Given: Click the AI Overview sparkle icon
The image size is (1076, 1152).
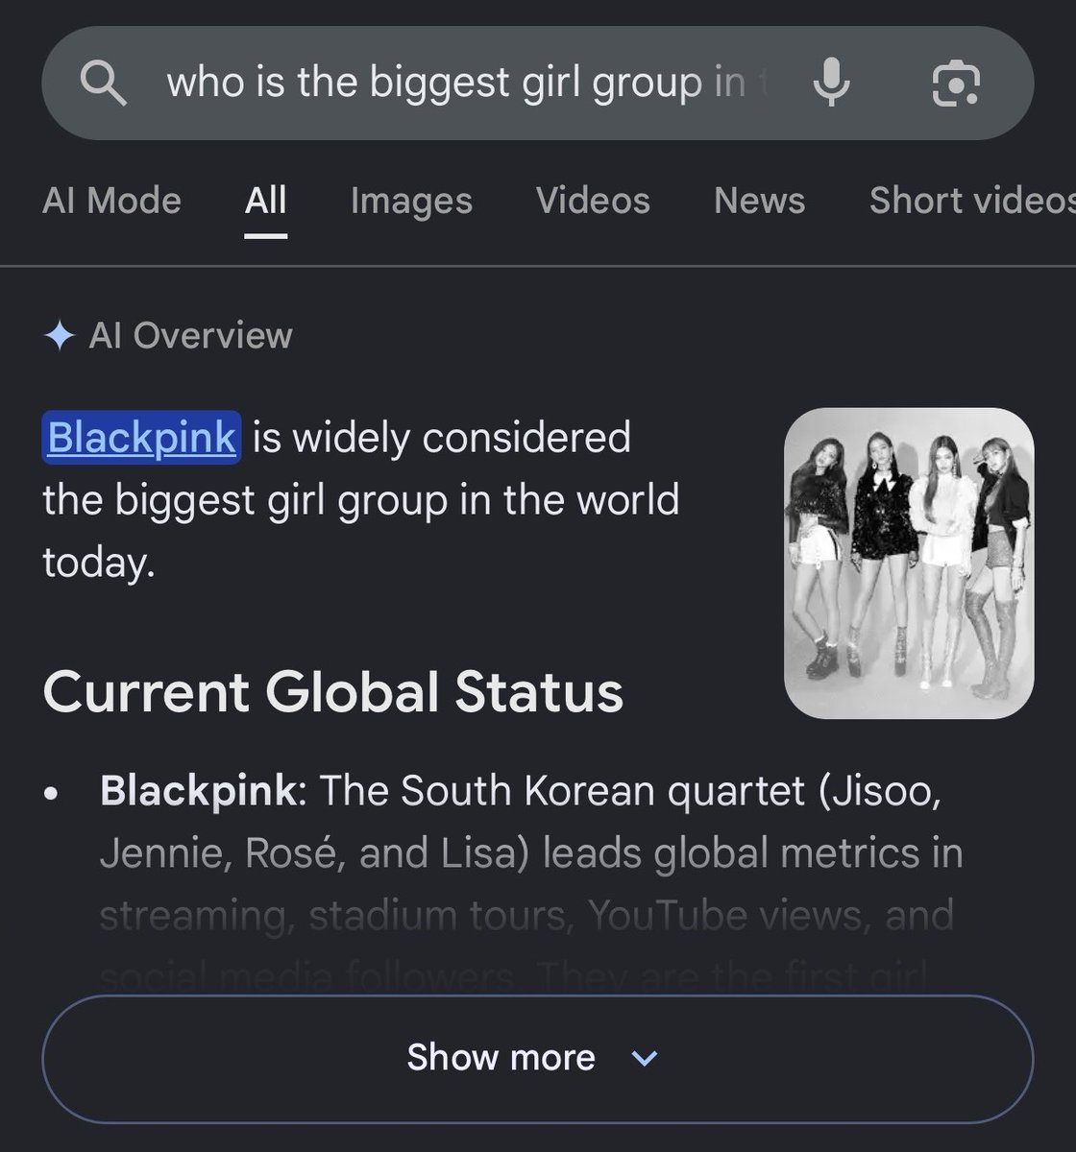Looking at the screenshot, I should click(60, 336).
